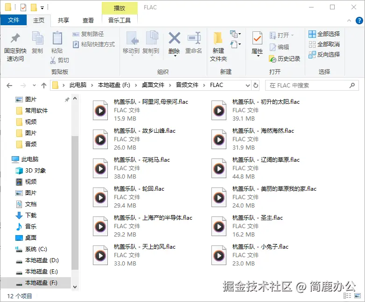Switch to large icons view in status bar
The width and height of the screenshot is (365, 302).
(x=358, y=296)
